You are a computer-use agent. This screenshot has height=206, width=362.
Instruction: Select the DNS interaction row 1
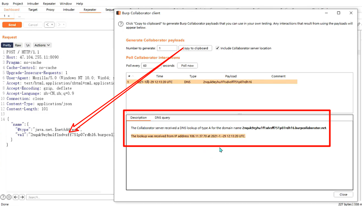coord(212,82)
